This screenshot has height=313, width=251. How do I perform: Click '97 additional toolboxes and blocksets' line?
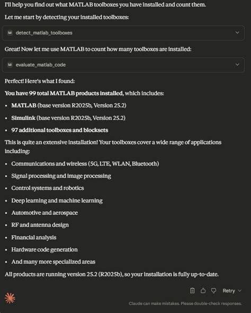(60, 130)
